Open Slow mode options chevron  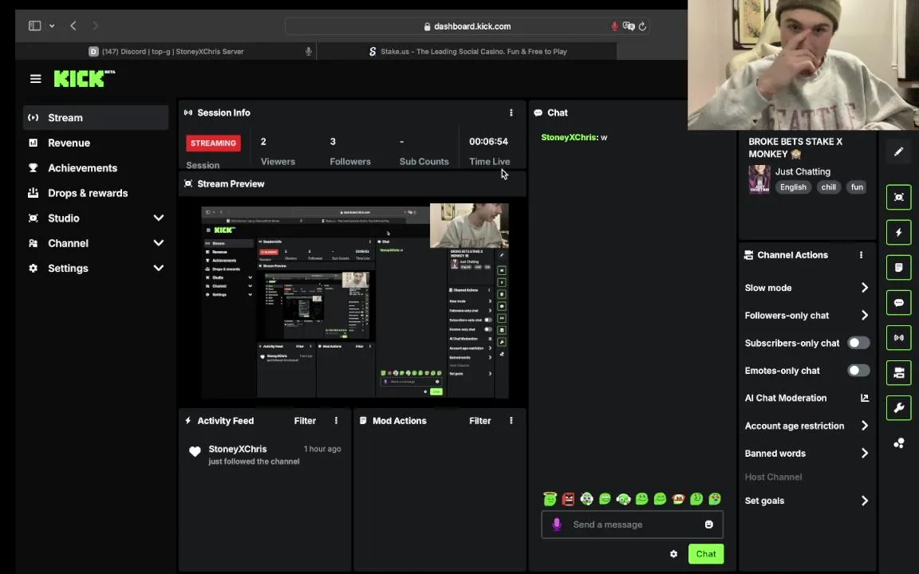pos(865,288)
